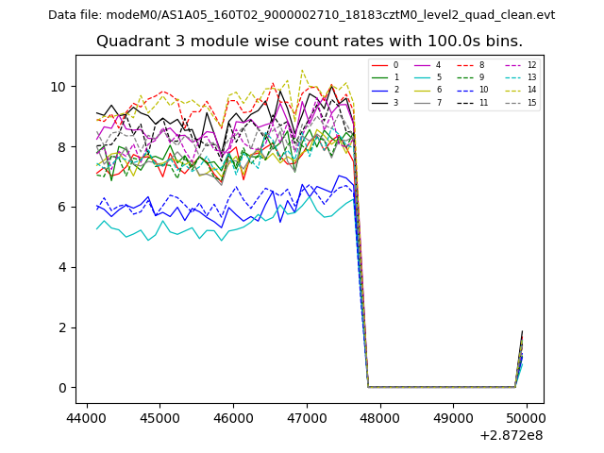This screenshot has height=453, width=604.
Task: Click the x-axis offset text +2.872e8
Action: click(511, 435)
